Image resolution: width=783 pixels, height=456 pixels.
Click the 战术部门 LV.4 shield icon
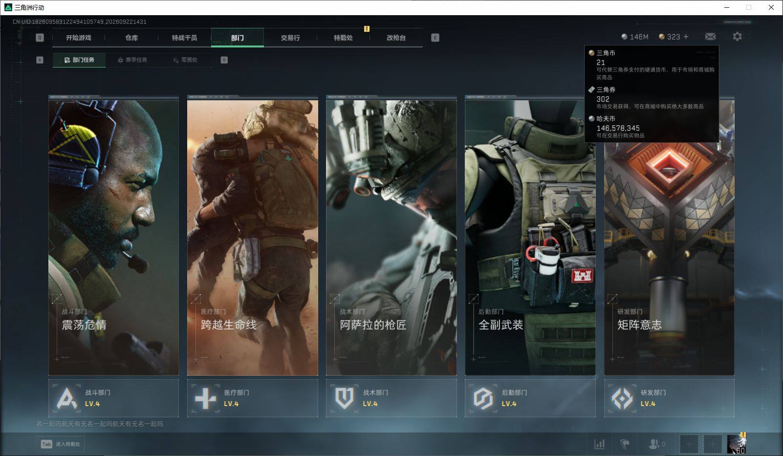point(344,398)
